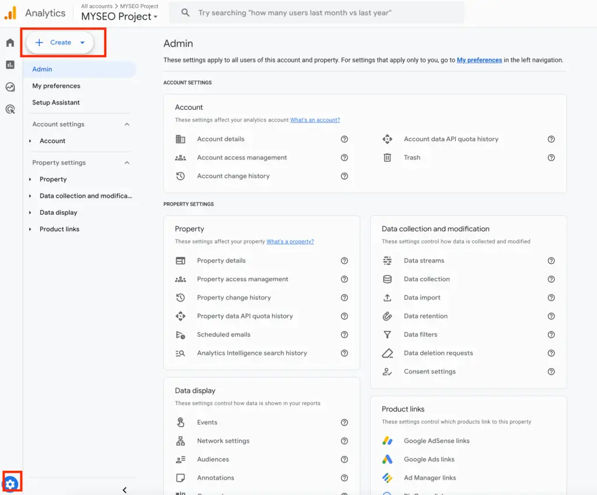Select My preferences in the sidebar
Viewport: 597px width, 495px height.
[x=56, y=86]
